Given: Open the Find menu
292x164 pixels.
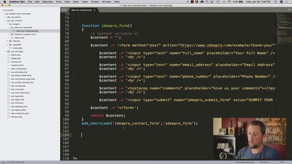Looking at the screenshot, I should 59,2.
